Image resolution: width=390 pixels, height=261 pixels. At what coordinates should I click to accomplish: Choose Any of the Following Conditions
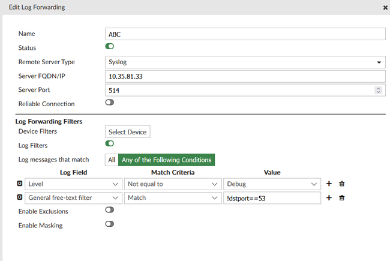(x=166, y=160)
